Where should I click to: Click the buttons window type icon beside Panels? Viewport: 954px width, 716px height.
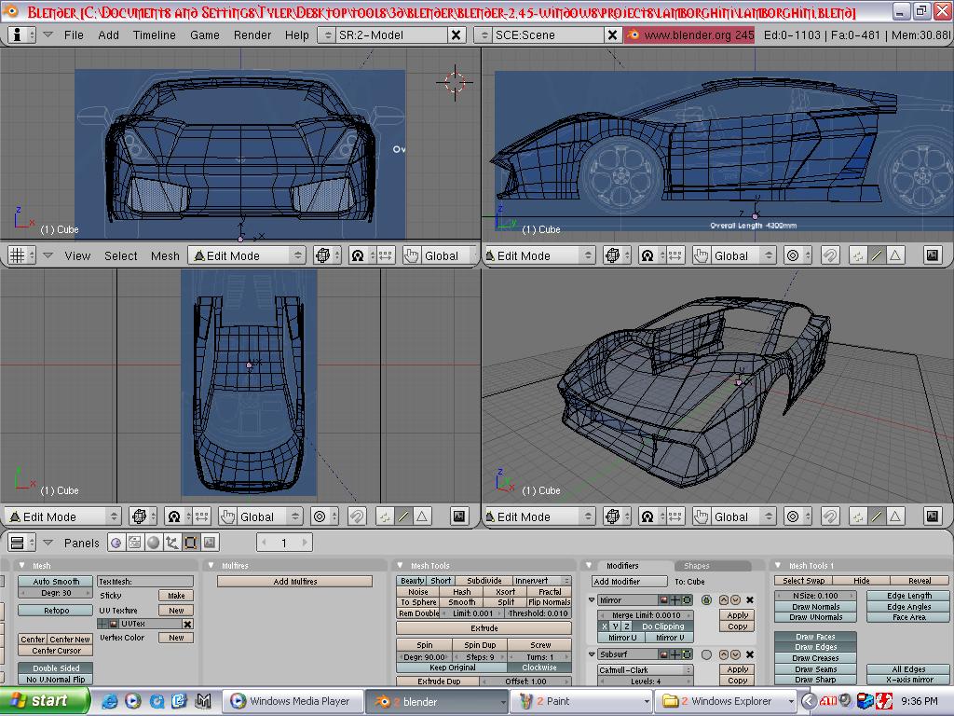pos(22,543)
